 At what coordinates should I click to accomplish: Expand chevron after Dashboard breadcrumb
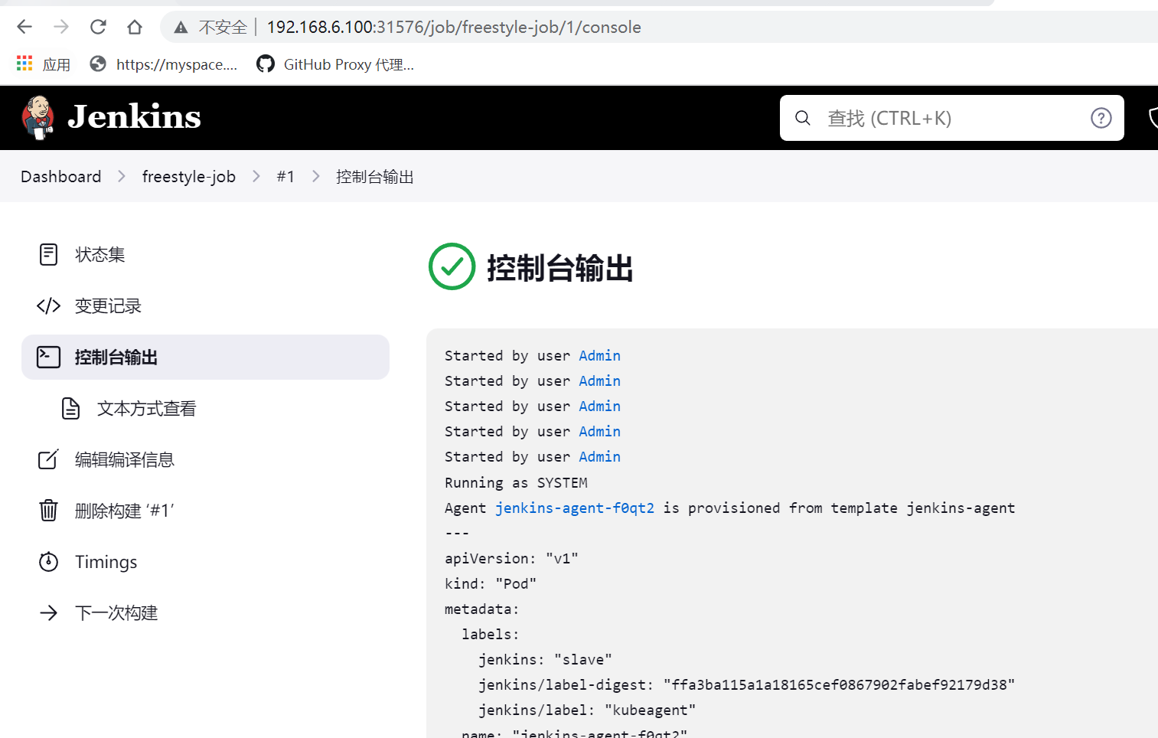[122, 177]
